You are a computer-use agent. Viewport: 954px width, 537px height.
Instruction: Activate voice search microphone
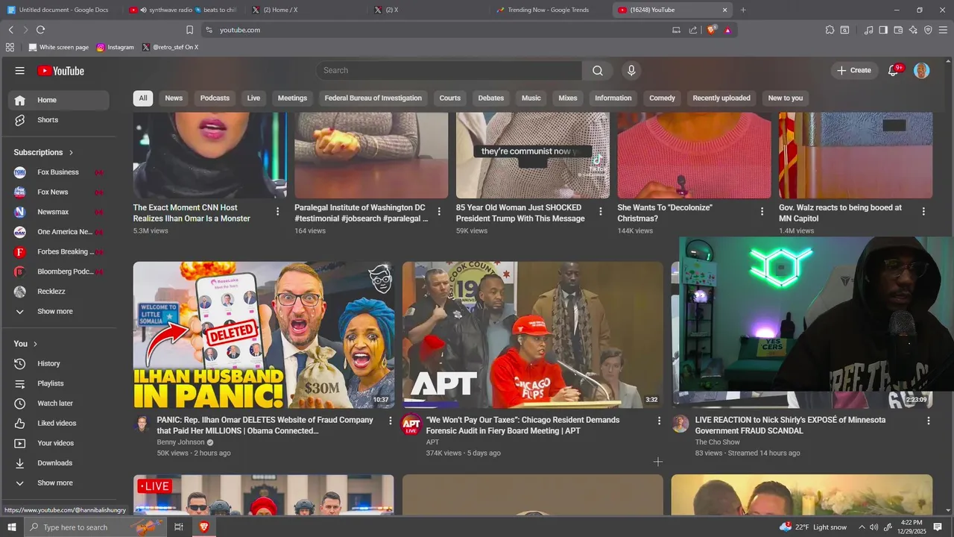pyautogui.click(x=631, y=70)
